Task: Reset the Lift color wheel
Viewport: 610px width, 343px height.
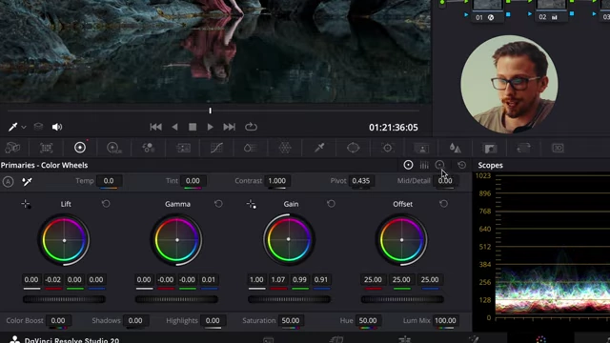Action: [x=106, y=204]
